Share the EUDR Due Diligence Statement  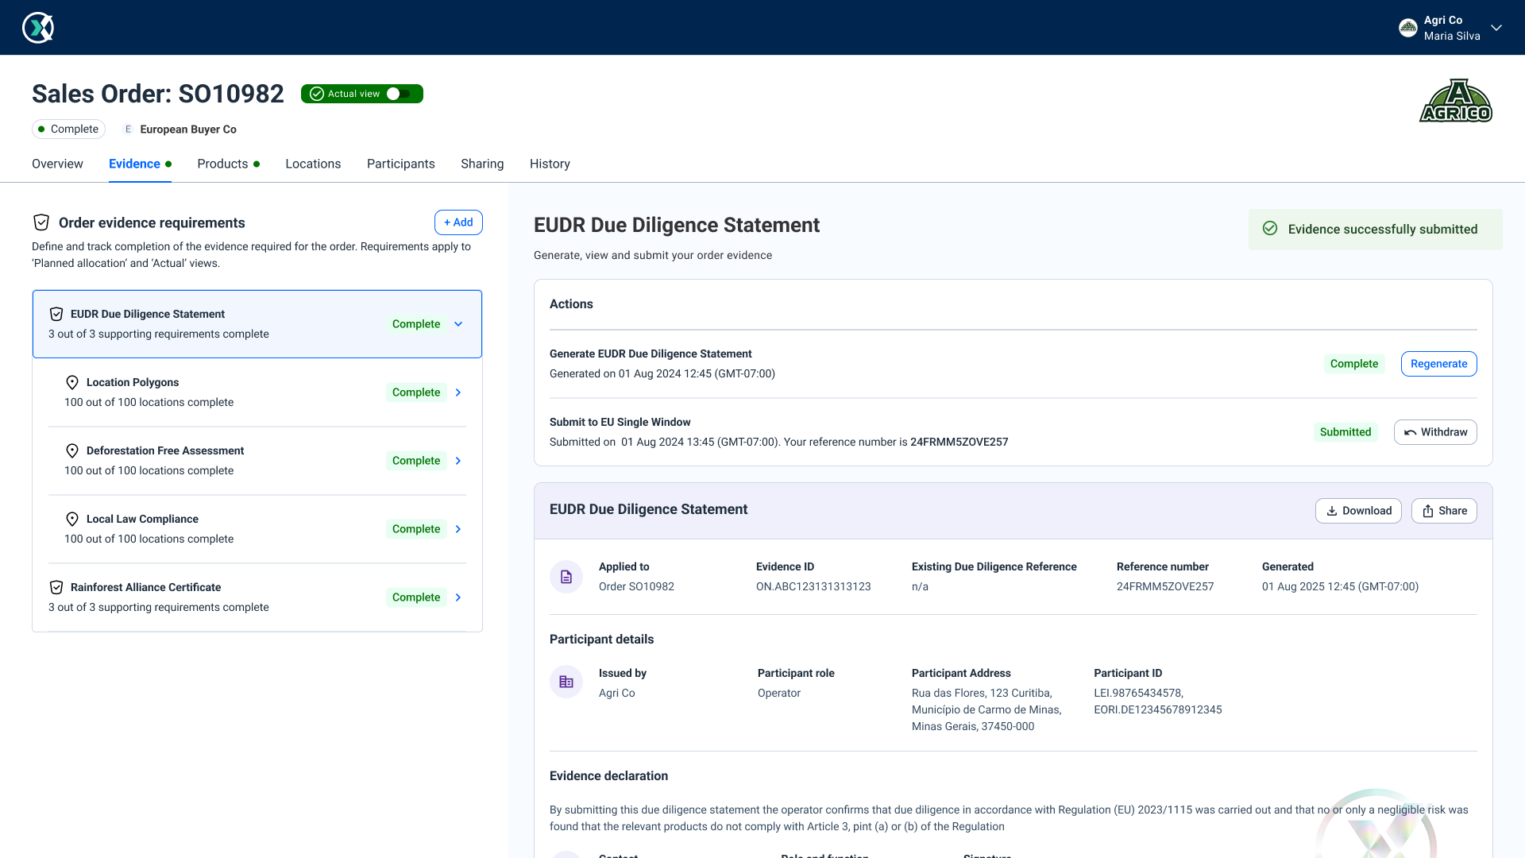pyautogui.click(x=1444, y=511)
